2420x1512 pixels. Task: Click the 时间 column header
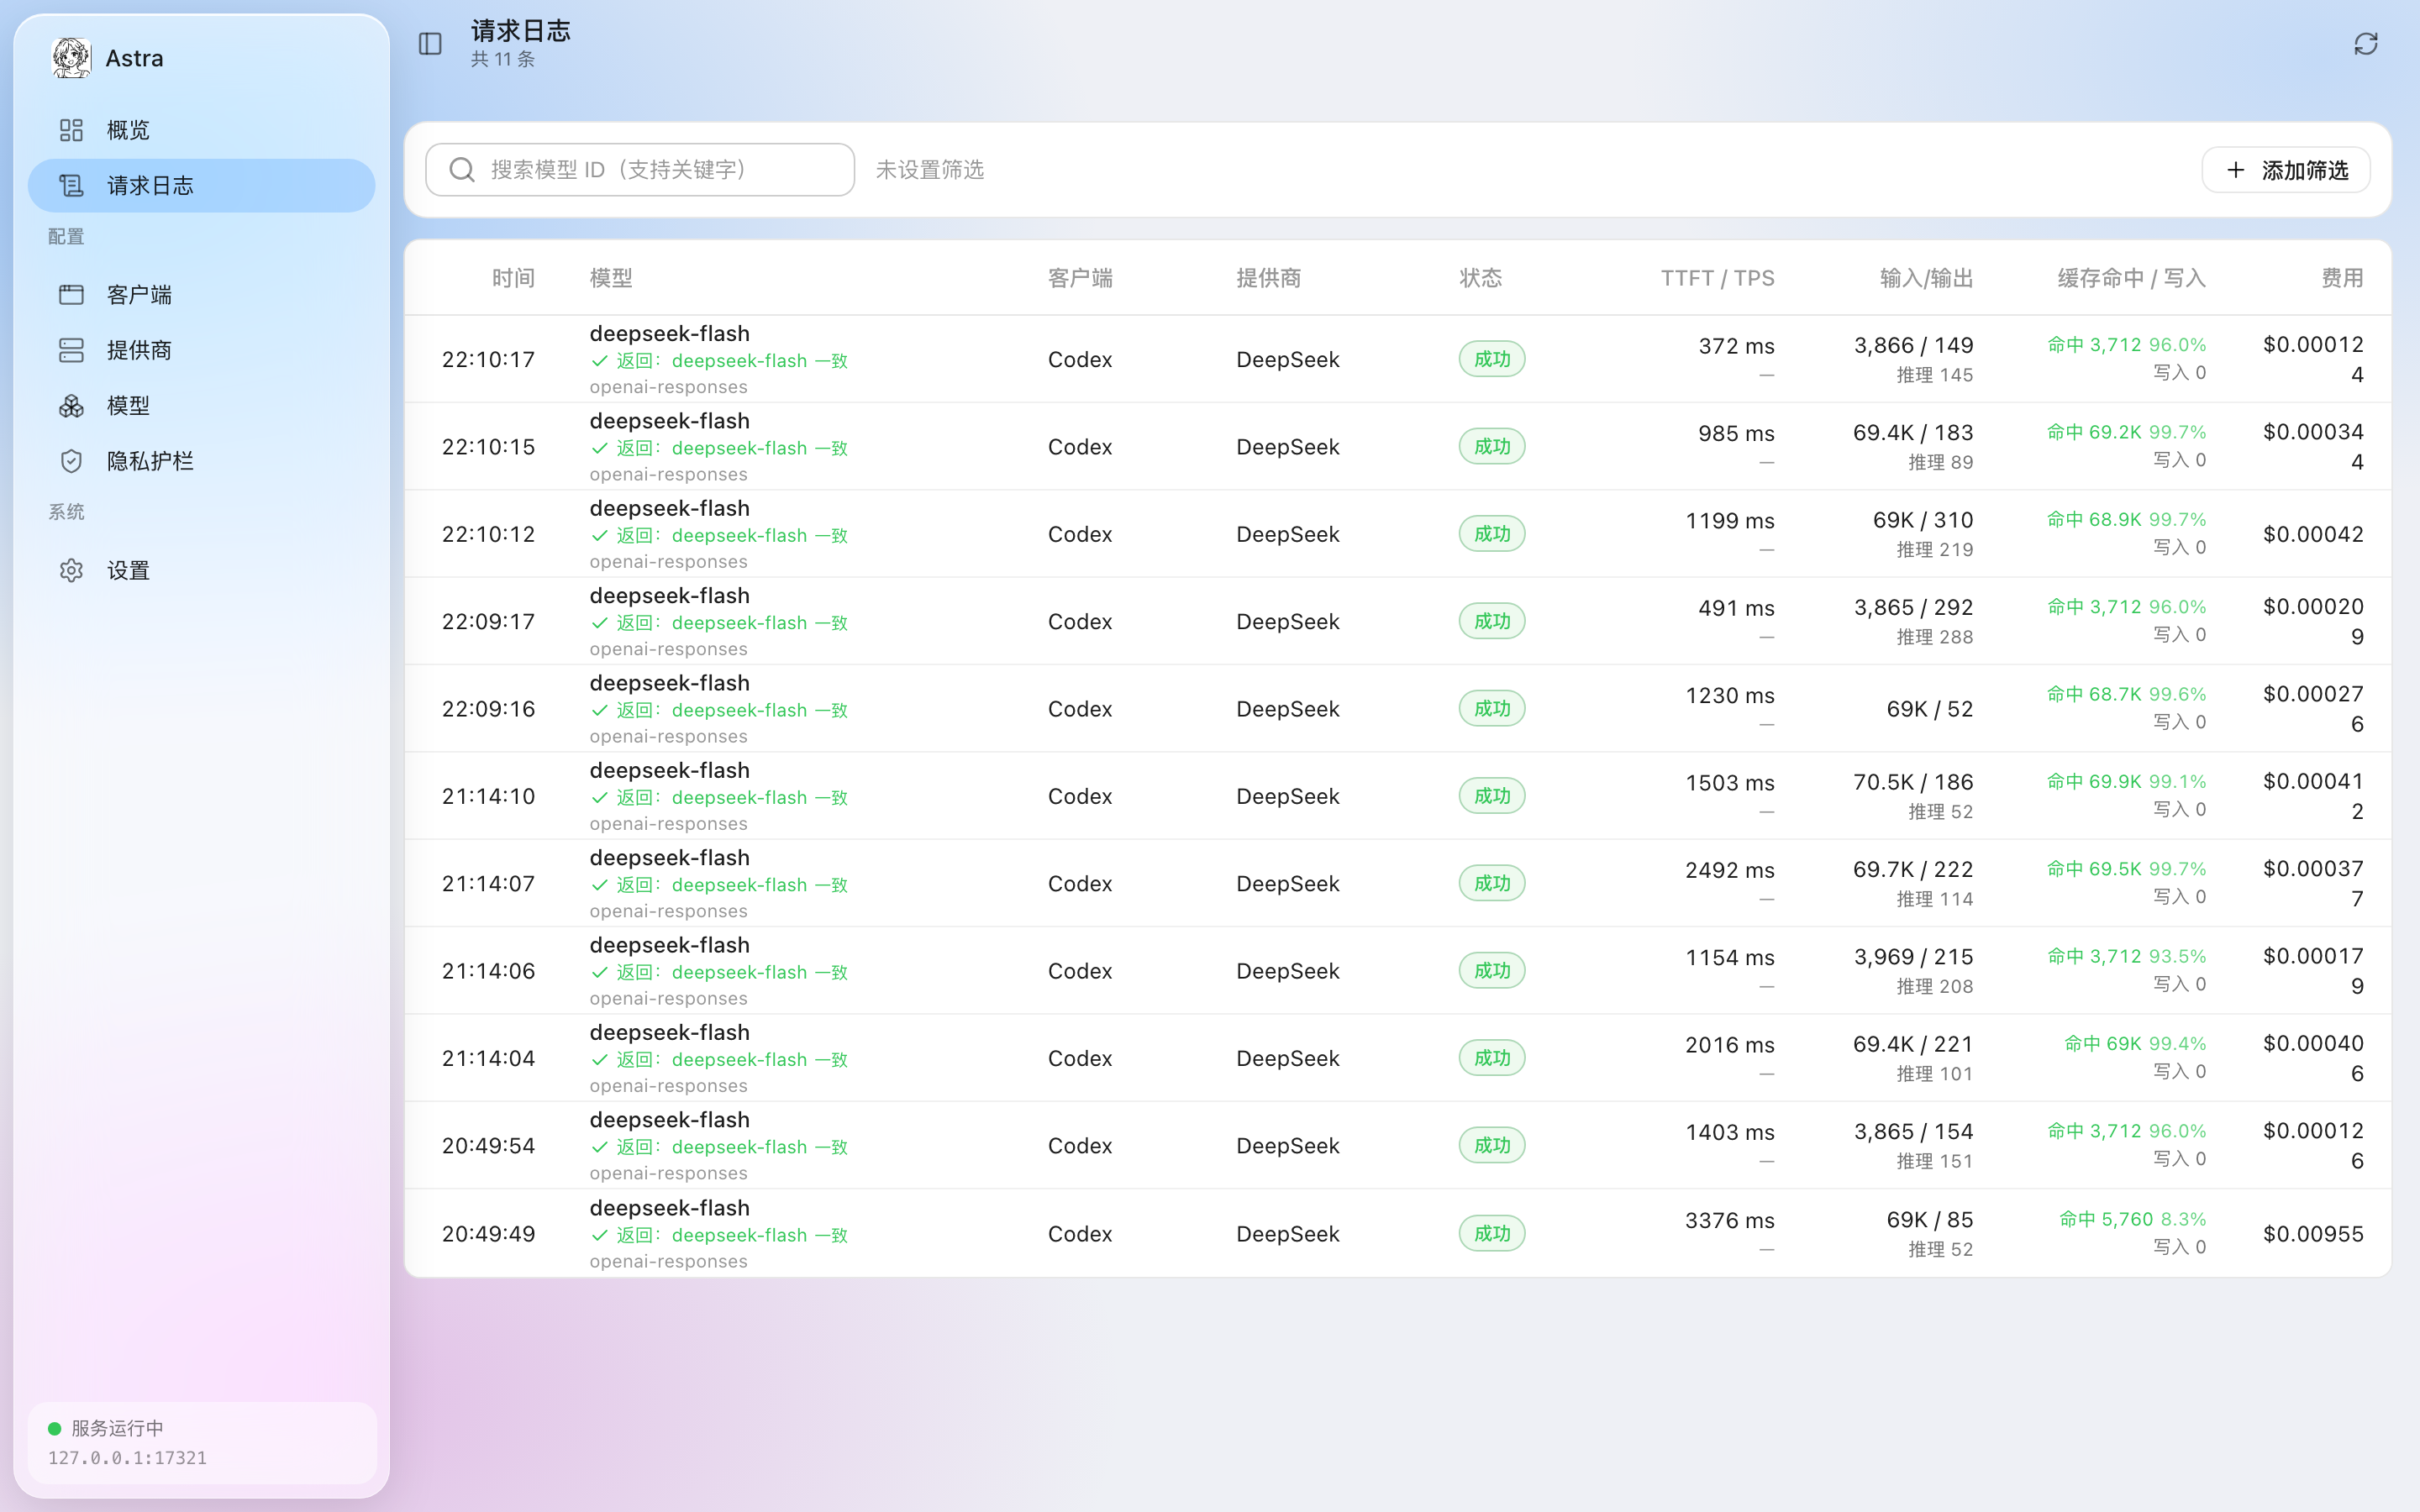pyautogui.click(x=513, y=278)
